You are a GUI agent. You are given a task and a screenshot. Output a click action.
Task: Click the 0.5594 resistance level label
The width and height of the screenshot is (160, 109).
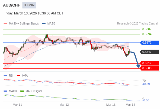147,34
